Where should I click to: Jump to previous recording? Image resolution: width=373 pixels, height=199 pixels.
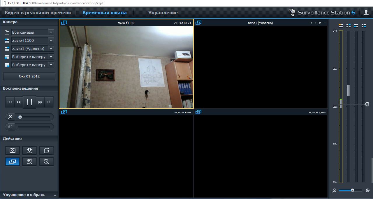(x=10, y=102)
